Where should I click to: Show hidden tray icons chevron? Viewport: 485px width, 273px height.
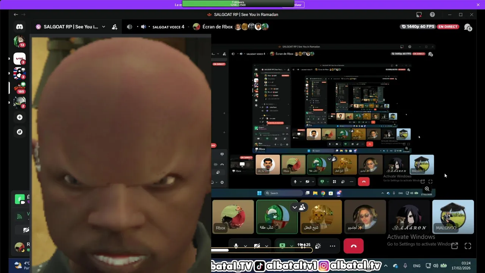pyautogui.click(x=386, y=266)
